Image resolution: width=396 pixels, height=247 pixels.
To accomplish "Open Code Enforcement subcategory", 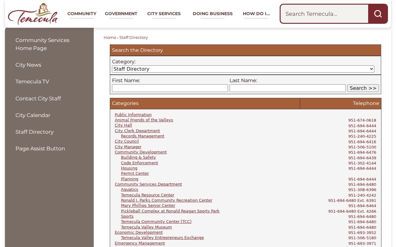I will pyautogui.click(x=140, y=163).
